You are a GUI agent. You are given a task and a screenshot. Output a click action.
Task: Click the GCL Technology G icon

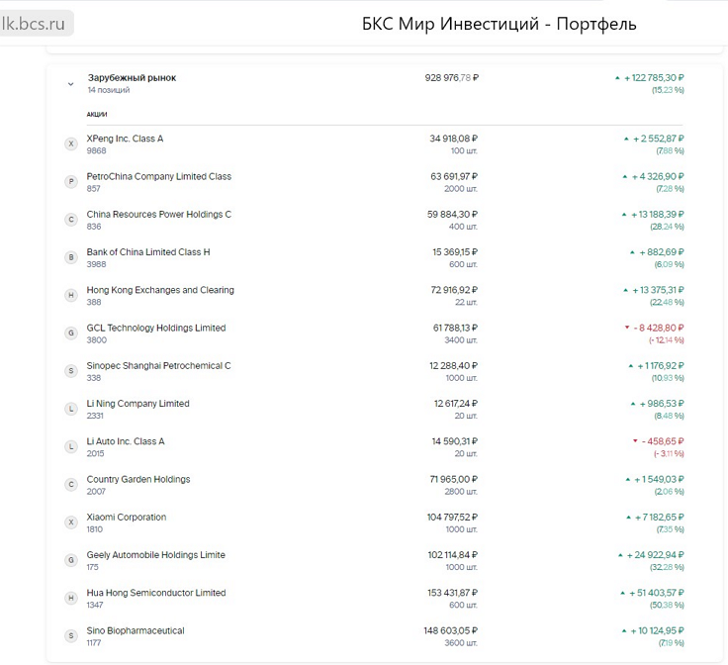tap(70, 333)
